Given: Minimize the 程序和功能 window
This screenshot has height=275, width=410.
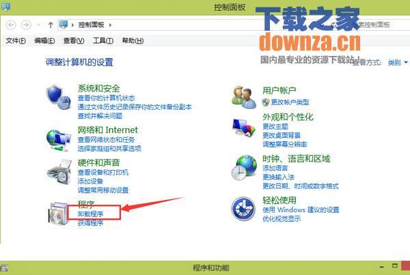Looking at the screenshot, I should click(382, 267).
